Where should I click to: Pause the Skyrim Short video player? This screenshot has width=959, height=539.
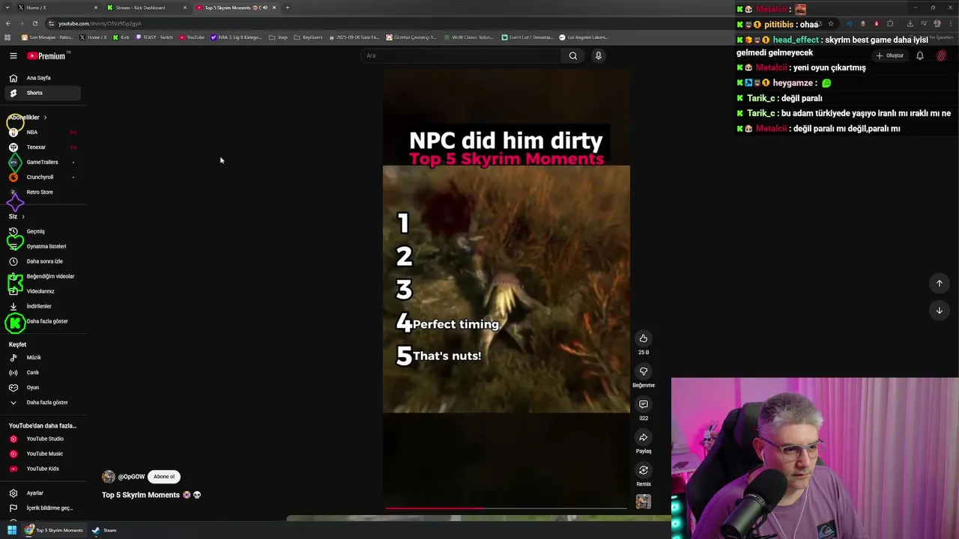point(506,288)
